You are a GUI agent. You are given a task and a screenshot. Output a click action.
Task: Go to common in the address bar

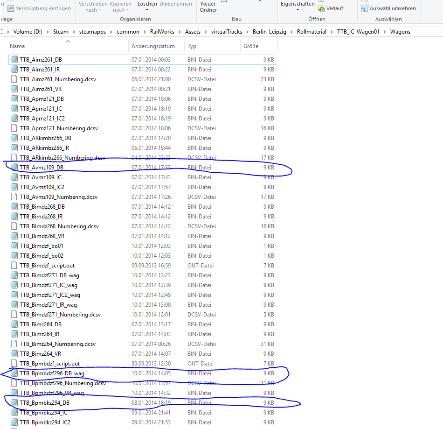click(128, 32)
